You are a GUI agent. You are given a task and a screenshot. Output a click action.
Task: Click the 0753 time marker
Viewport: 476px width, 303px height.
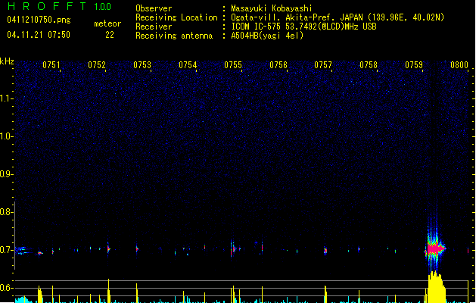click(x=142, y=65)
